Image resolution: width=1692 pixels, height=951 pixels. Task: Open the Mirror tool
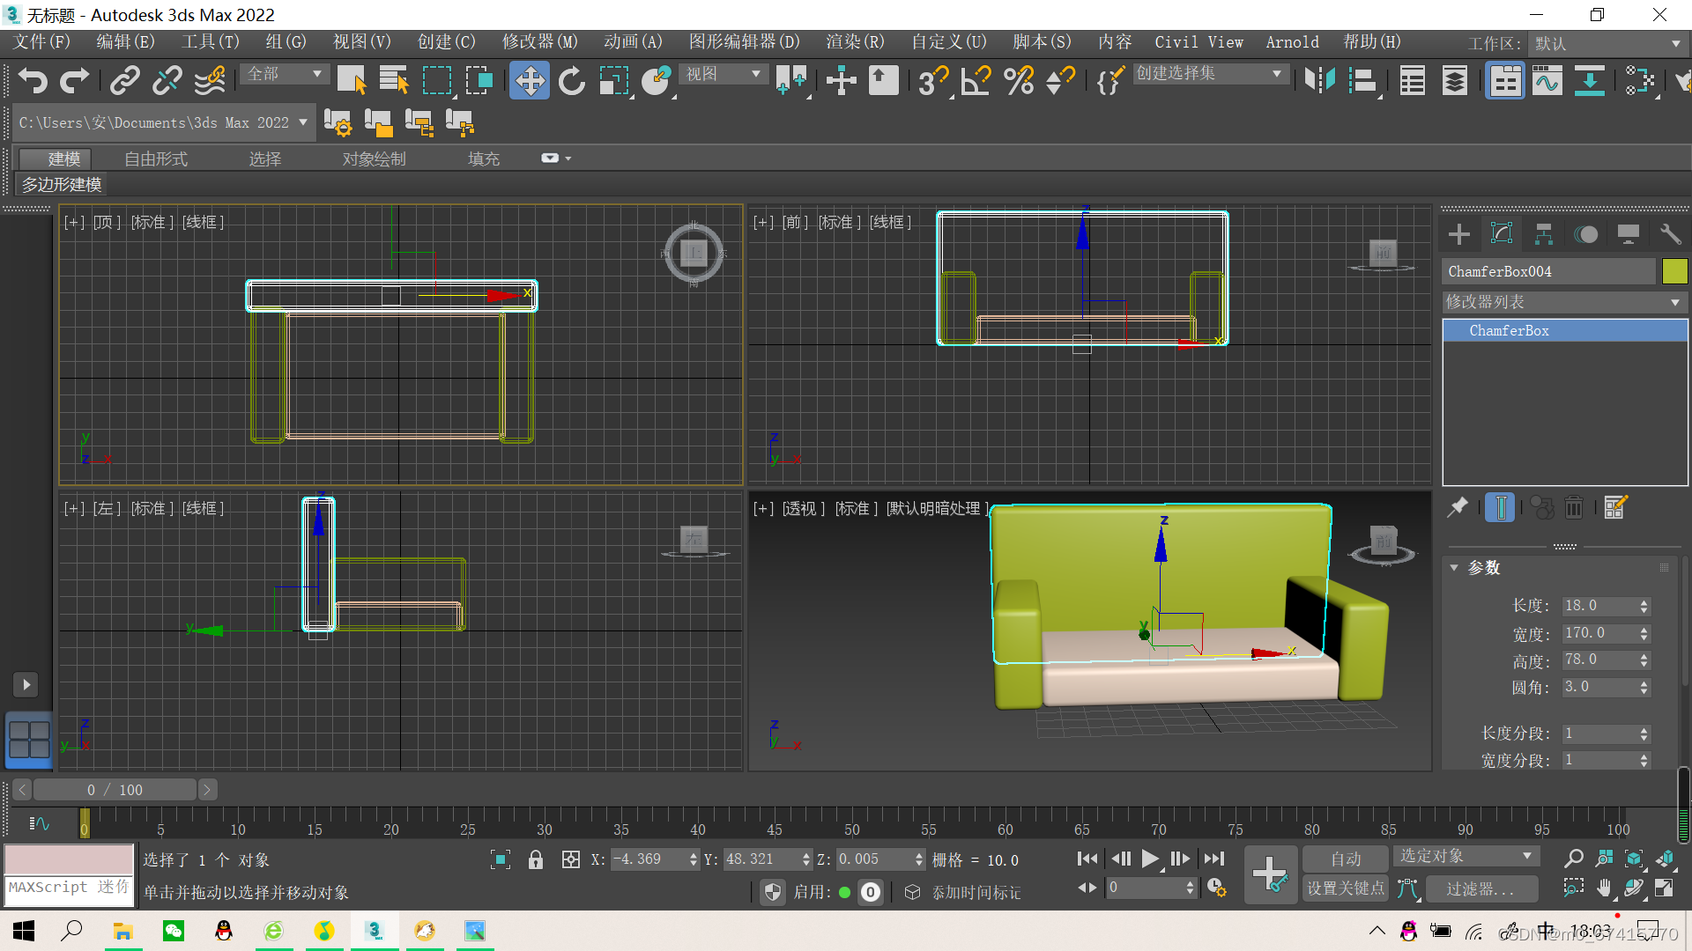pos(1319,81)
